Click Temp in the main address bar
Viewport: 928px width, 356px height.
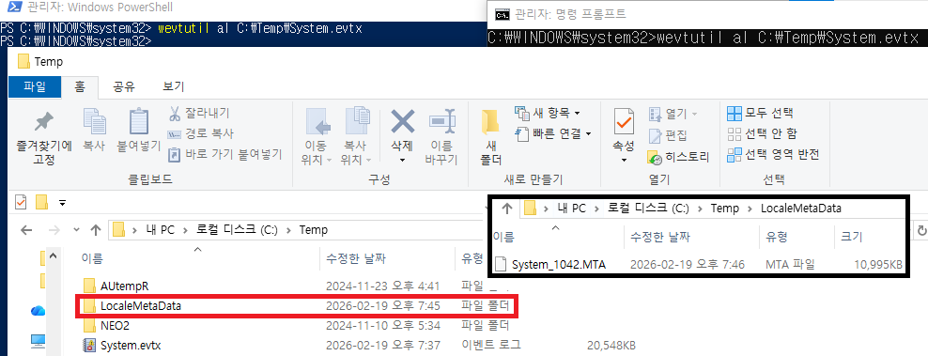(x=314, y=230)
